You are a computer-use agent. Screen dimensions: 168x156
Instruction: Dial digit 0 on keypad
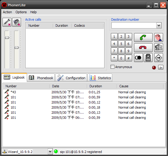pos(121,58)
